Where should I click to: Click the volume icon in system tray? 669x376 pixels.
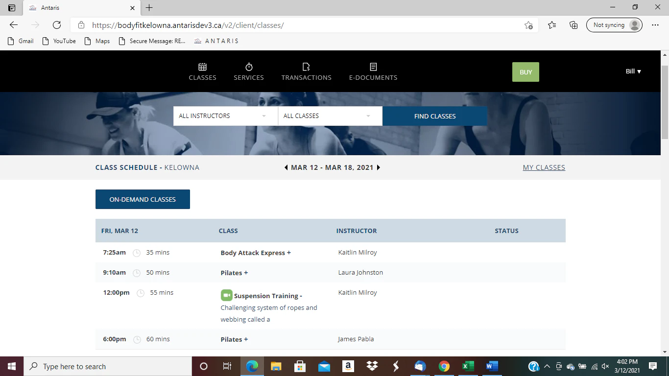pyautogui.click(x=605, y=366)
